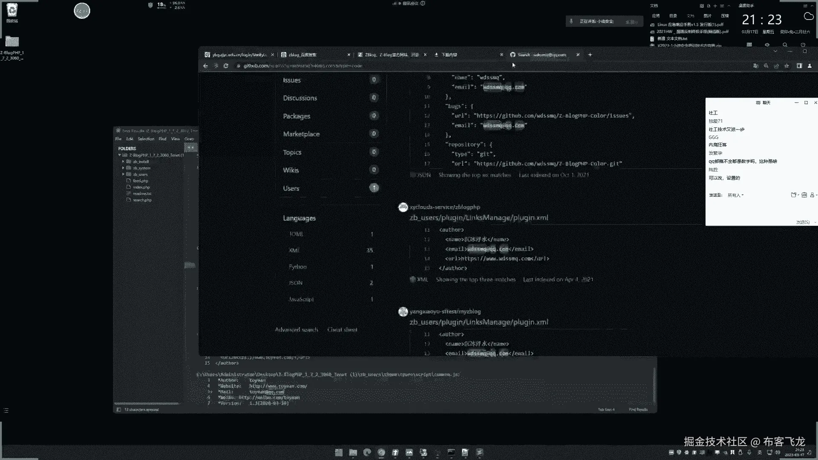Open Selection menu in Sublime Text
Image resolution: width=818 pixels, height=460 pixels.
click(x=146, y=139)
